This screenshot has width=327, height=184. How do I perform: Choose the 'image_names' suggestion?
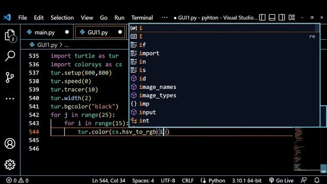tap(224, 87)
